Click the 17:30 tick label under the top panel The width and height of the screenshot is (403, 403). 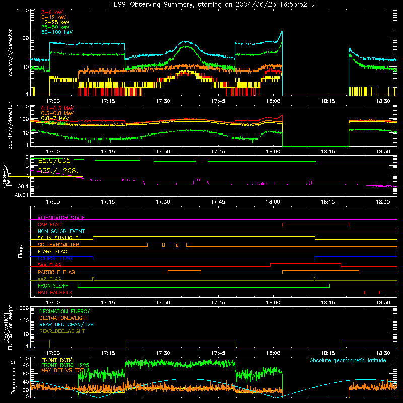(x=163, y=101)
